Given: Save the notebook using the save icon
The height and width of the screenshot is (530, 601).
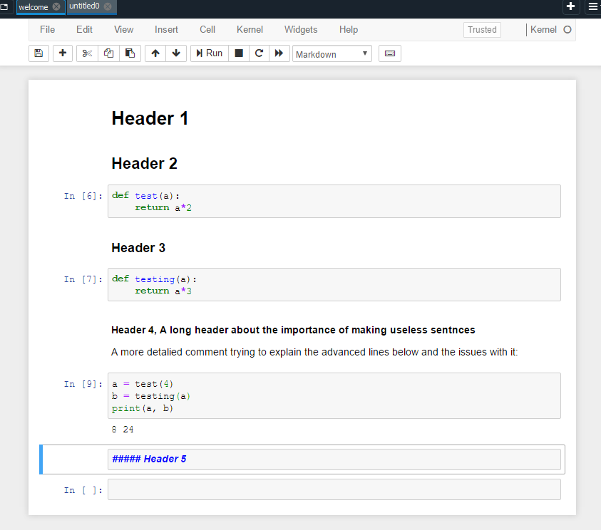Looking at the screenshot, I should (x=38, y=53).
